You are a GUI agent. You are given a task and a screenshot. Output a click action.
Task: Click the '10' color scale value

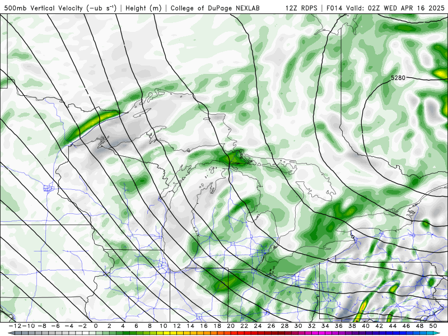[x=163, y=326]
